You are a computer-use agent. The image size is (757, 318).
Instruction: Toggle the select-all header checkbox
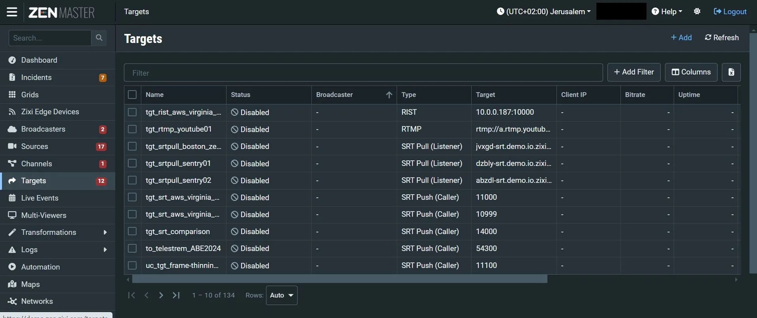point(132,95)
